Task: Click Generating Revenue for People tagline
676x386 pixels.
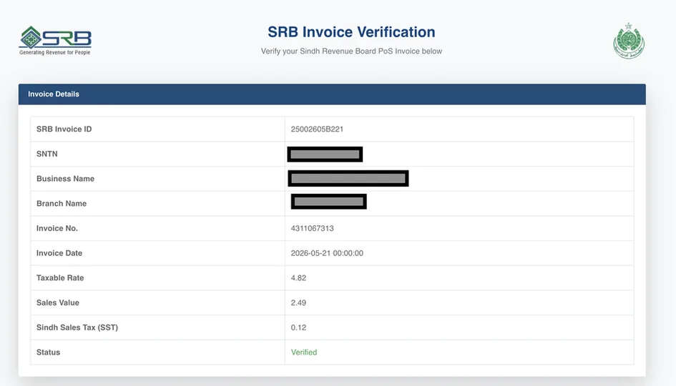Action: (x=55, y=53)
